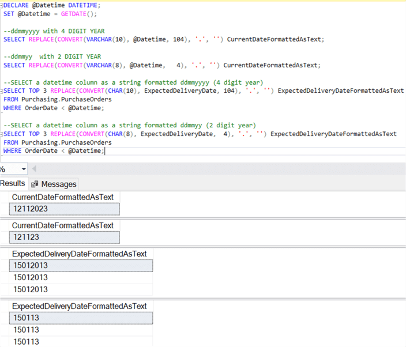The image size is (406, 347).
Task: Select the highlighted first 15012013 cell
Action: pos(81,266)
